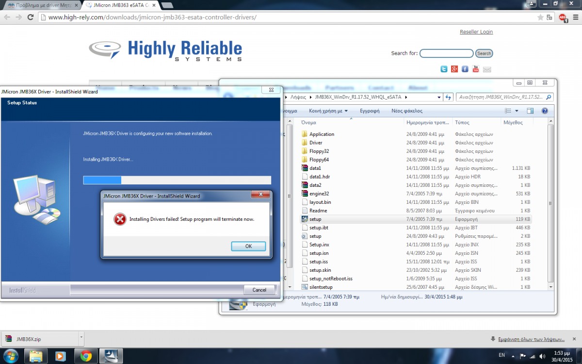The height and width of the screenshot is (364, 582).
Task: Open the YouTube icon on the website
Action: pos(476,69)
